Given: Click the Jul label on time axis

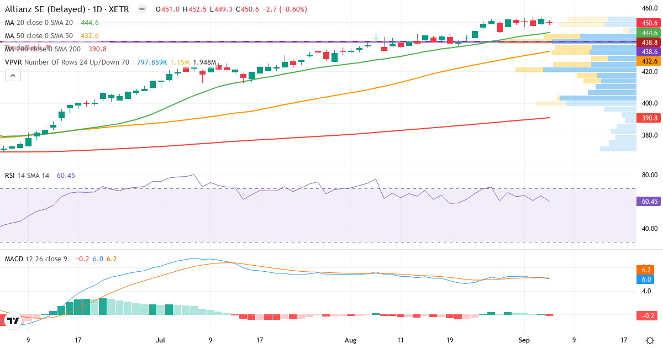Looking at the screenshot, I should pyautogui.click(x=161, y=340).
